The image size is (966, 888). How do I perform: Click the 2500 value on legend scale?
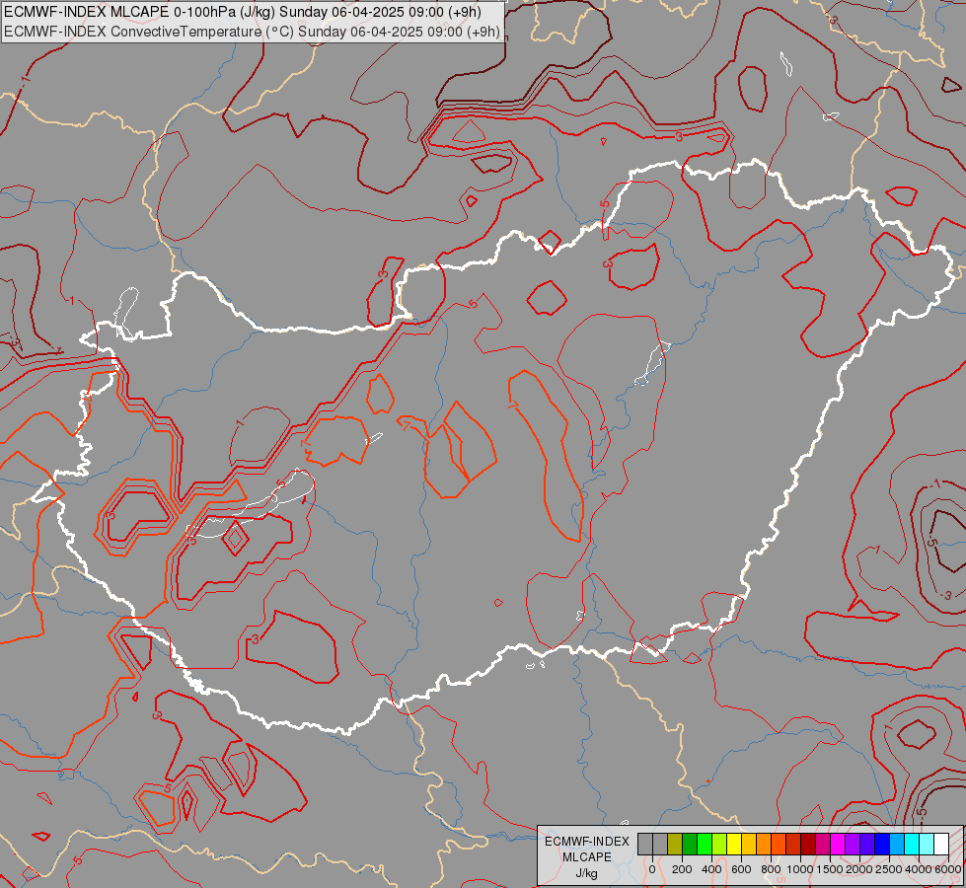[889, 869]
